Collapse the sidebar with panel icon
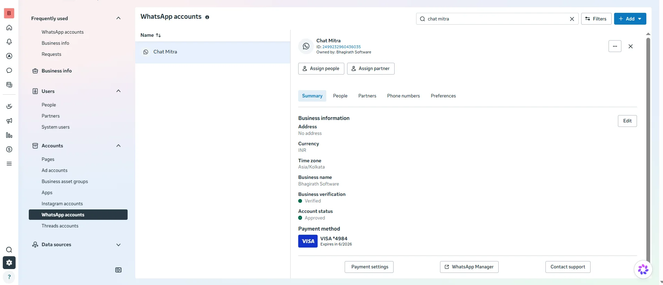This screenshot has width=663, height=285. (118, 270)
